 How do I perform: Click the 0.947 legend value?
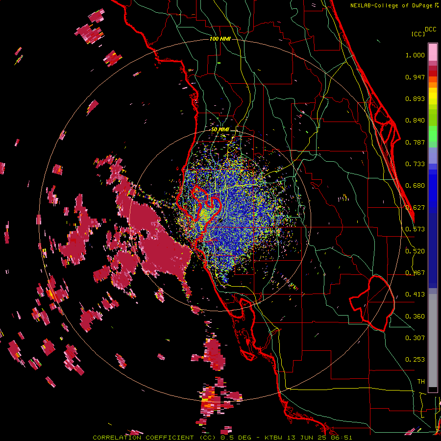pyautogui.click(x=415, y=77)
